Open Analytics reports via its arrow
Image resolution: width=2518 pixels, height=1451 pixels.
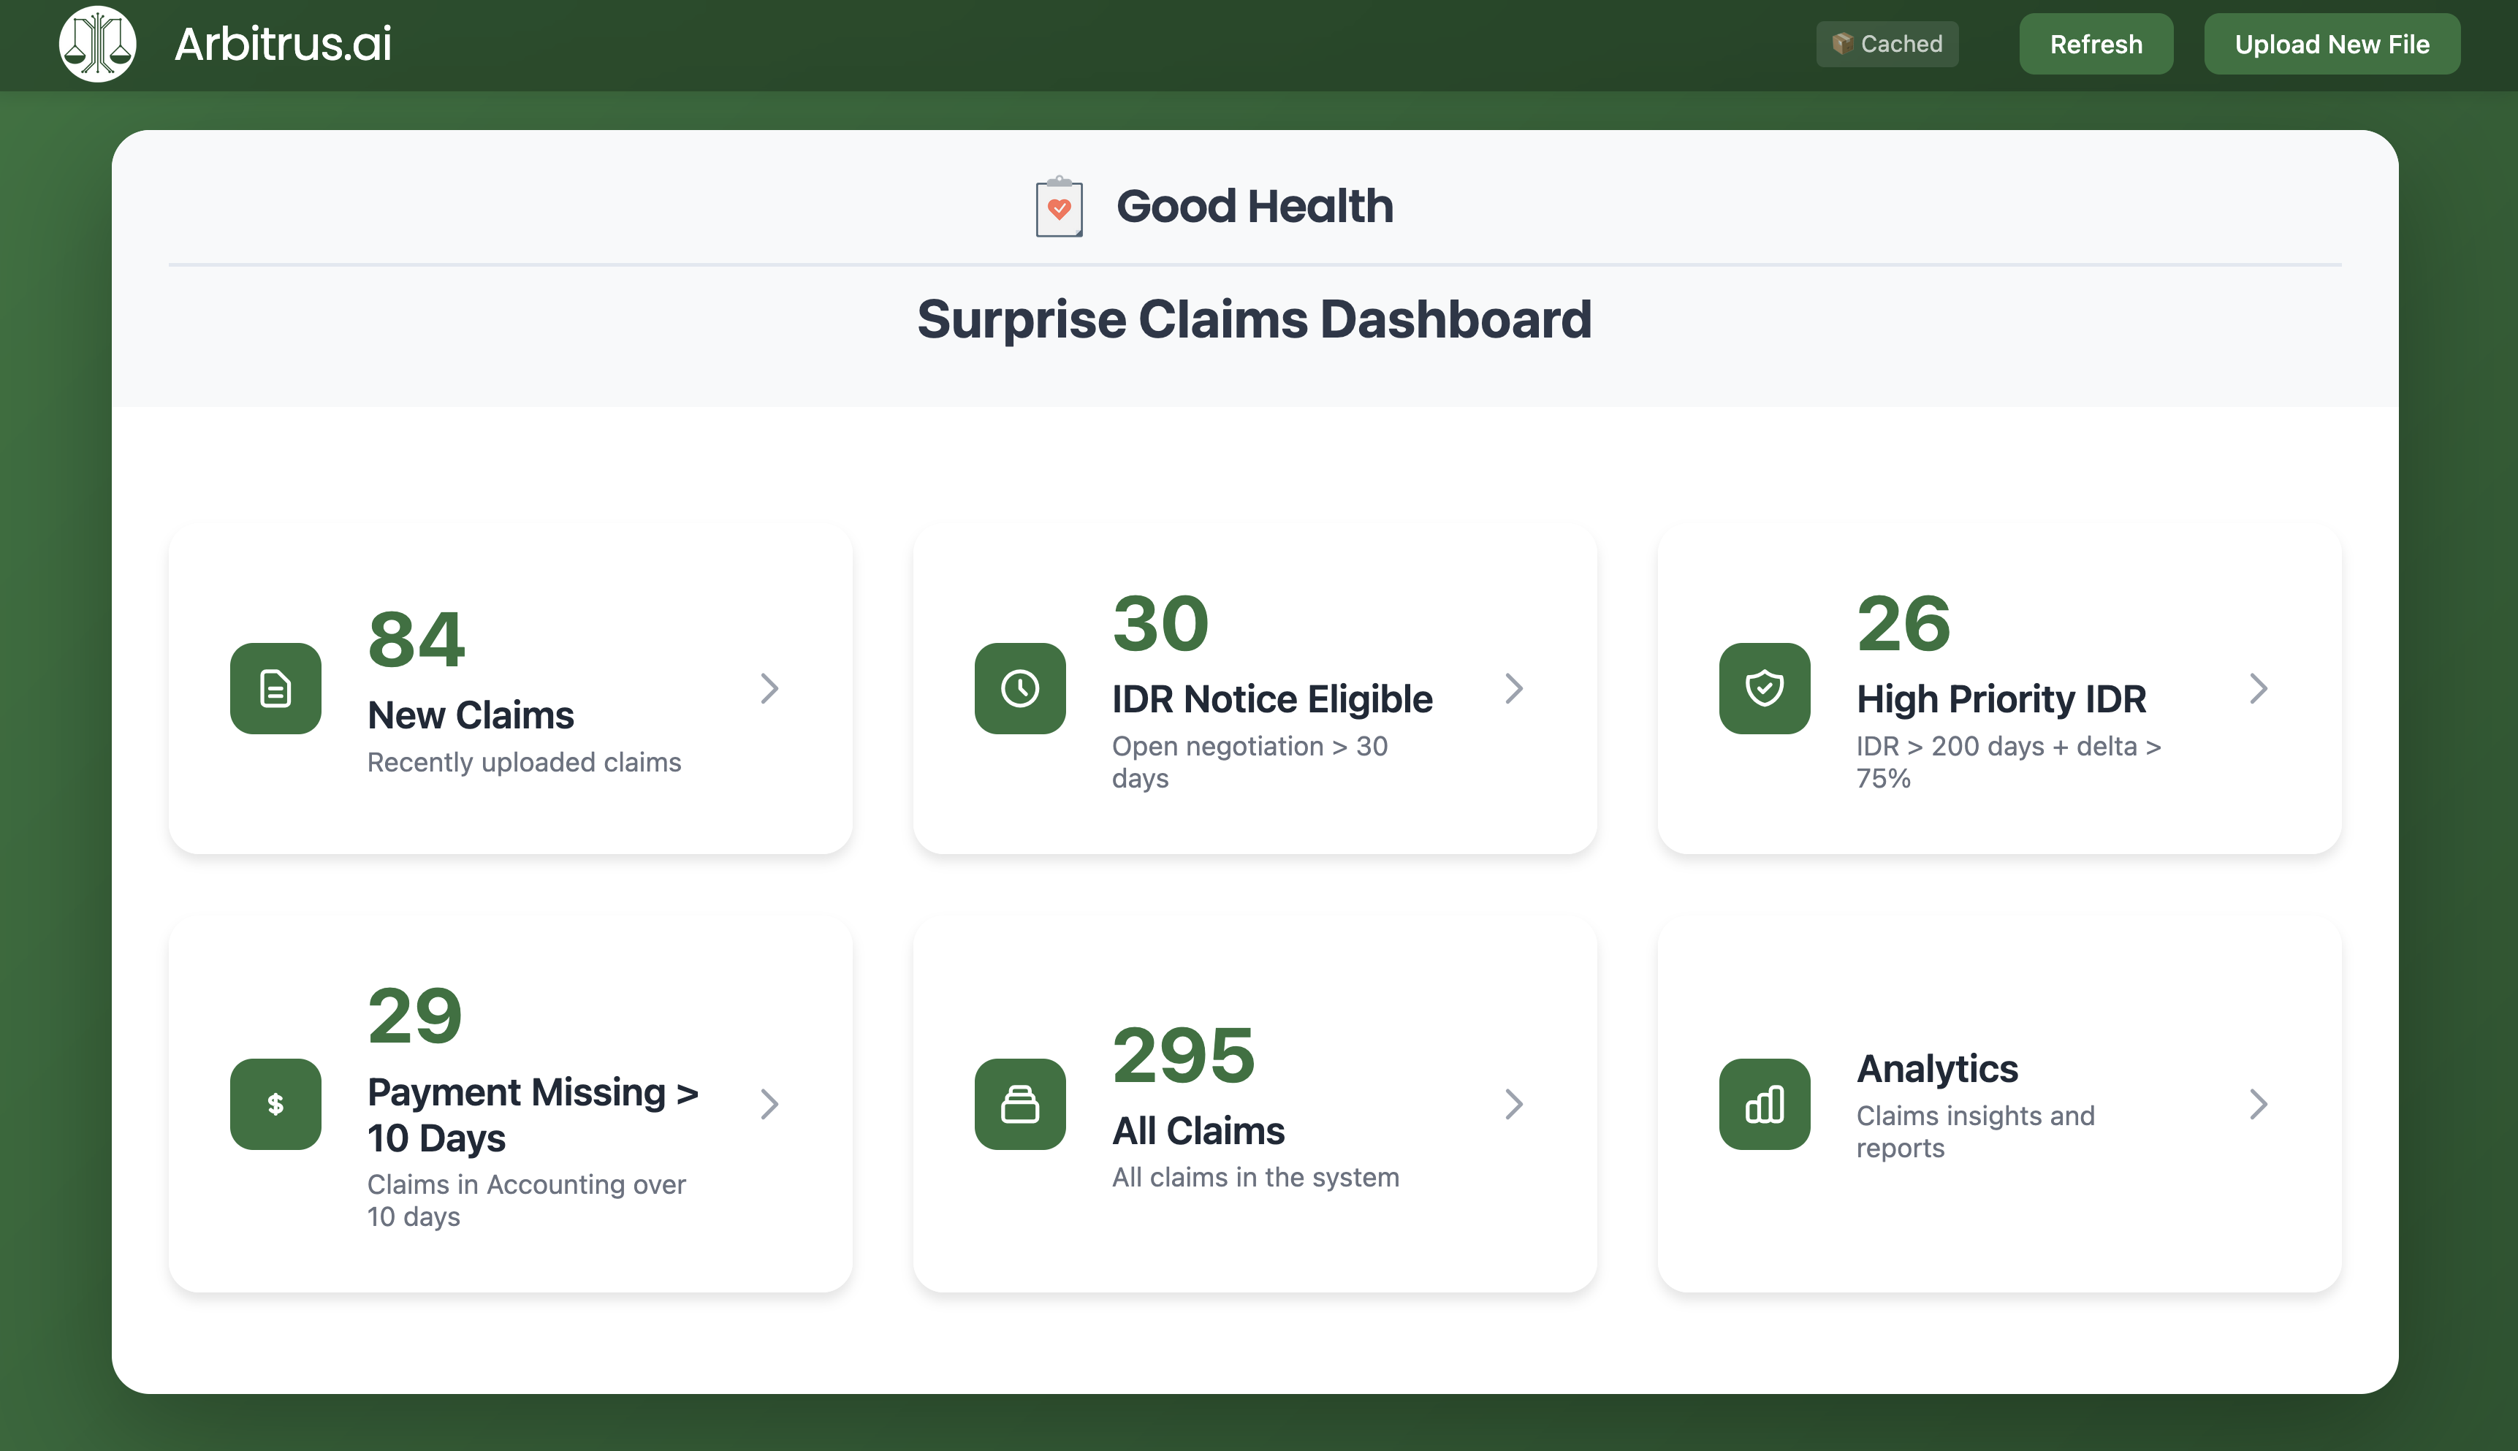click(x=2257, y=1103)
